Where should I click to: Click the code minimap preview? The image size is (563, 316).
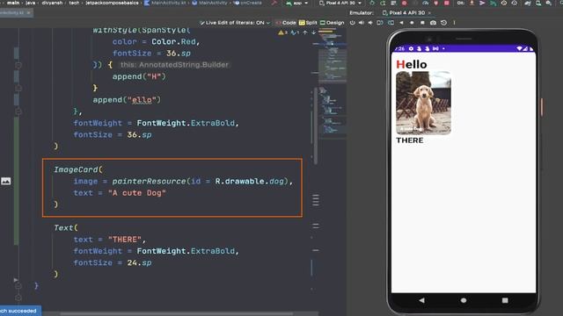click(333, 83)
